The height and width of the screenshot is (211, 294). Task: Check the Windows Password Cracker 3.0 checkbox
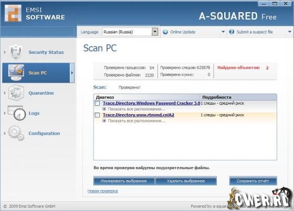pyautogui.click(x=97, y=103)
